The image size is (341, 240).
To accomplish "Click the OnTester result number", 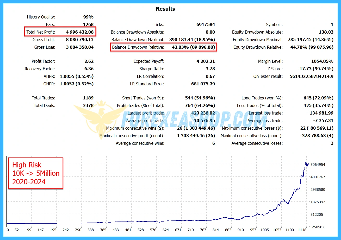I will click(x=311, y=76).
